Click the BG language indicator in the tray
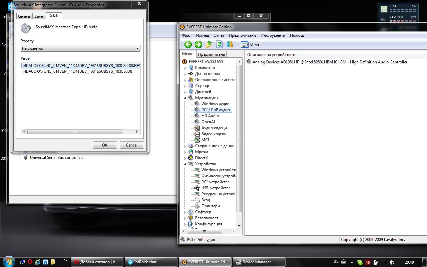 pyautogui.click(x=336, y=262)
